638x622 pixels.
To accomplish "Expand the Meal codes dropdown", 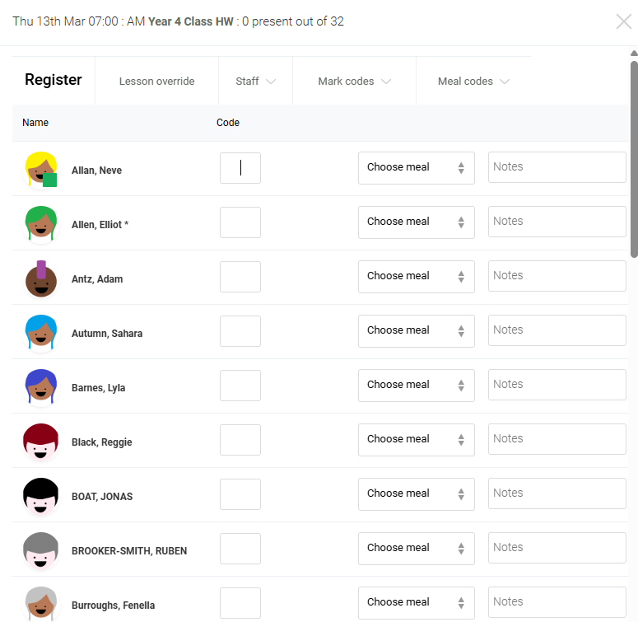I will tap(473, 82).
